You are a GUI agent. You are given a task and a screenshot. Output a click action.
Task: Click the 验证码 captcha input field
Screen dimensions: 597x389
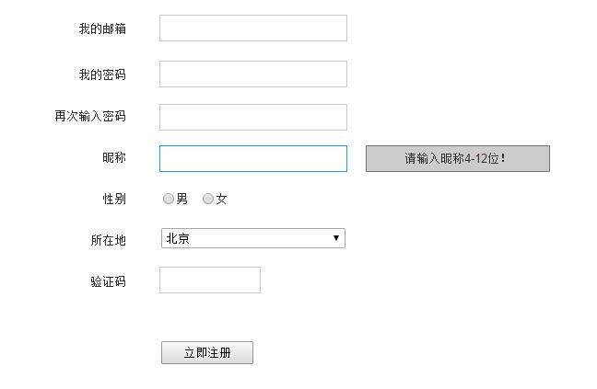[210, 280]
